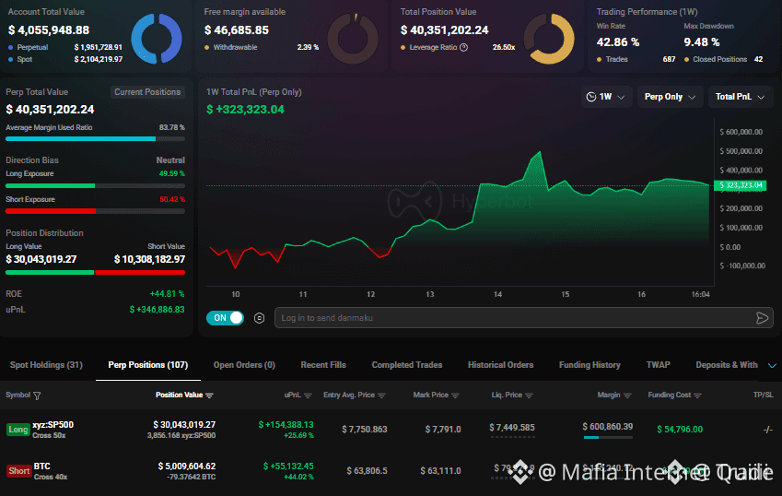Viewport: 782px width, 496px height.
Task: Click the TP/SL value for xyz:SP500
Action: [768, 430]
